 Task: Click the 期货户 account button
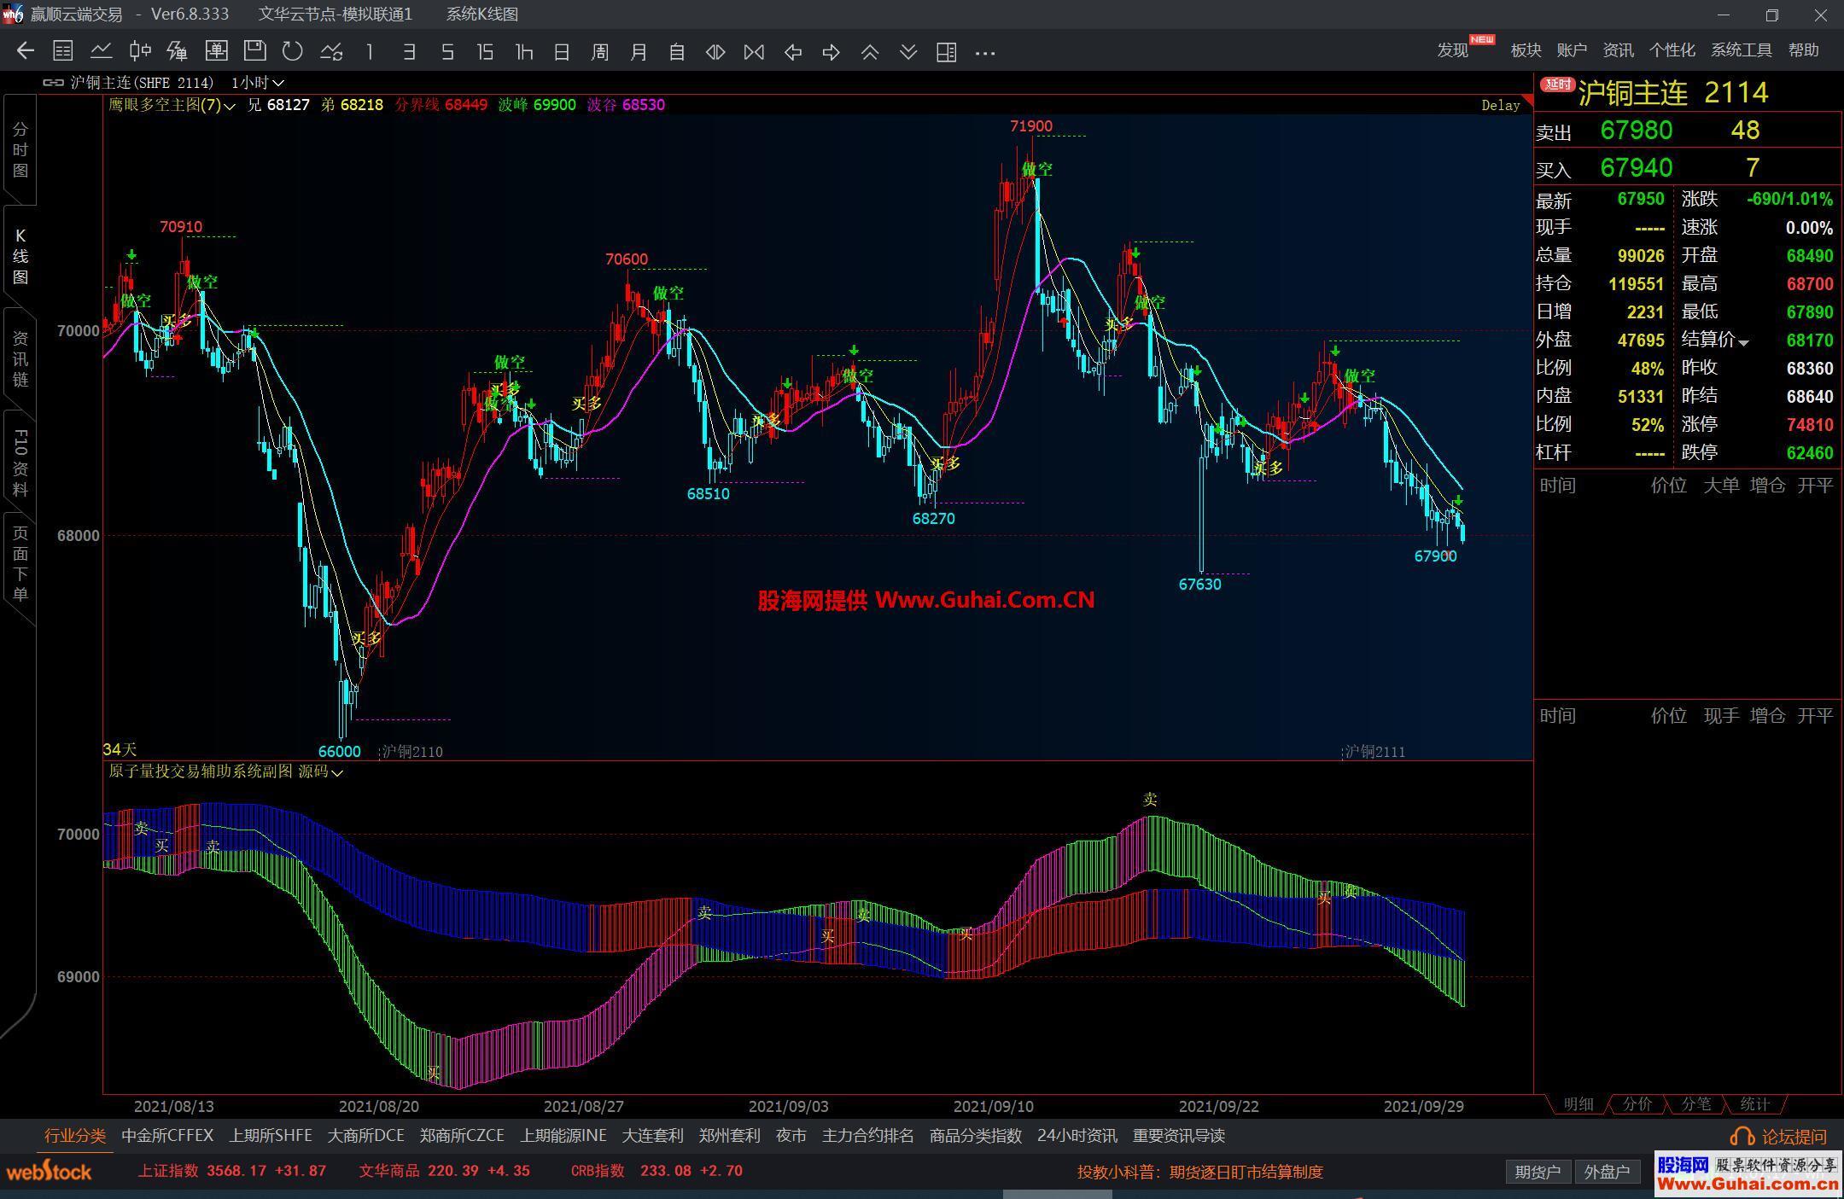[1538, 1172]
